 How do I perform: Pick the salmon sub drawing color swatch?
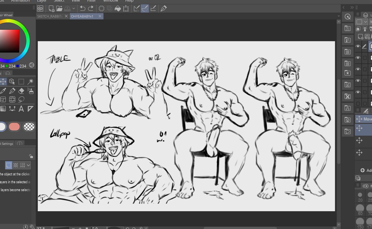(14, 127)
